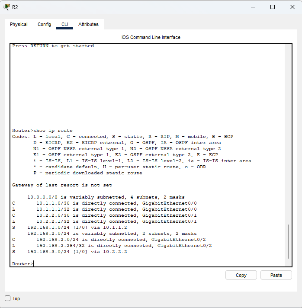Click the 'N1 - OSPF NSSA external' legend line
The image size is (302, 308).
pyautogui.click(x=127, y=149)
